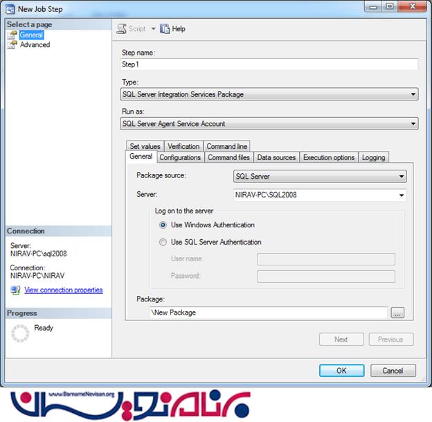Open View connection properties link
This screenshot has height=422, width=432.
[64, 290]
